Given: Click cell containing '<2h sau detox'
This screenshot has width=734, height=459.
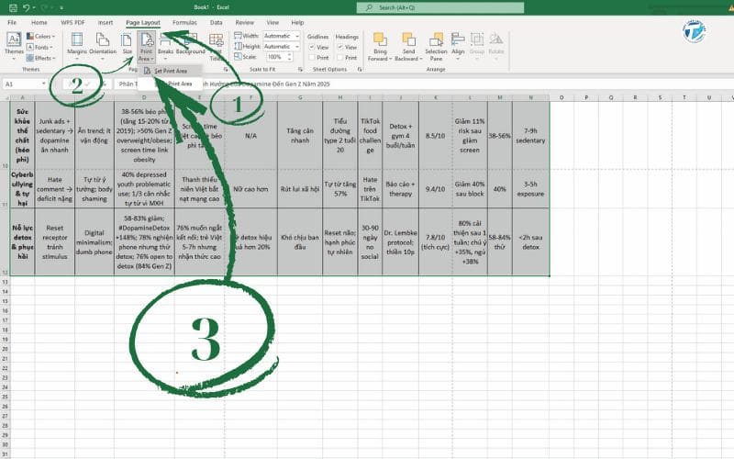Looking at the screenshot, I should pyautogui.click(x=530, y=241).
